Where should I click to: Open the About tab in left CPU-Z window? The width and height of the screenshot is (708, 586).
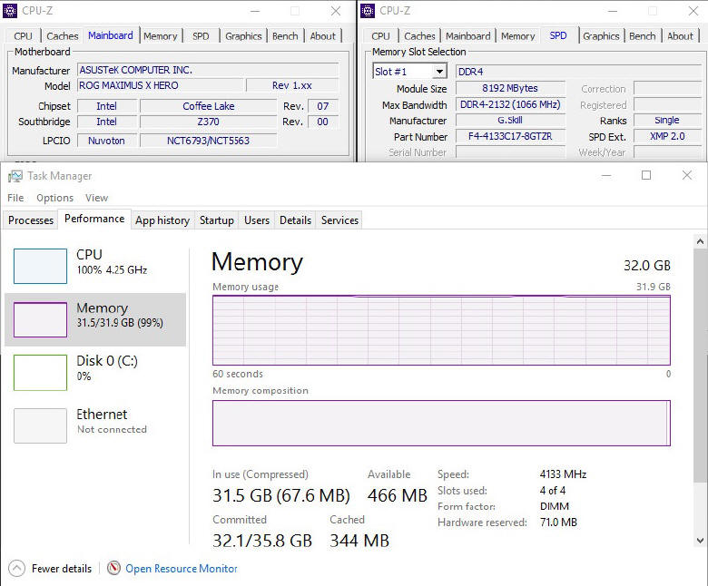point(323,36)
